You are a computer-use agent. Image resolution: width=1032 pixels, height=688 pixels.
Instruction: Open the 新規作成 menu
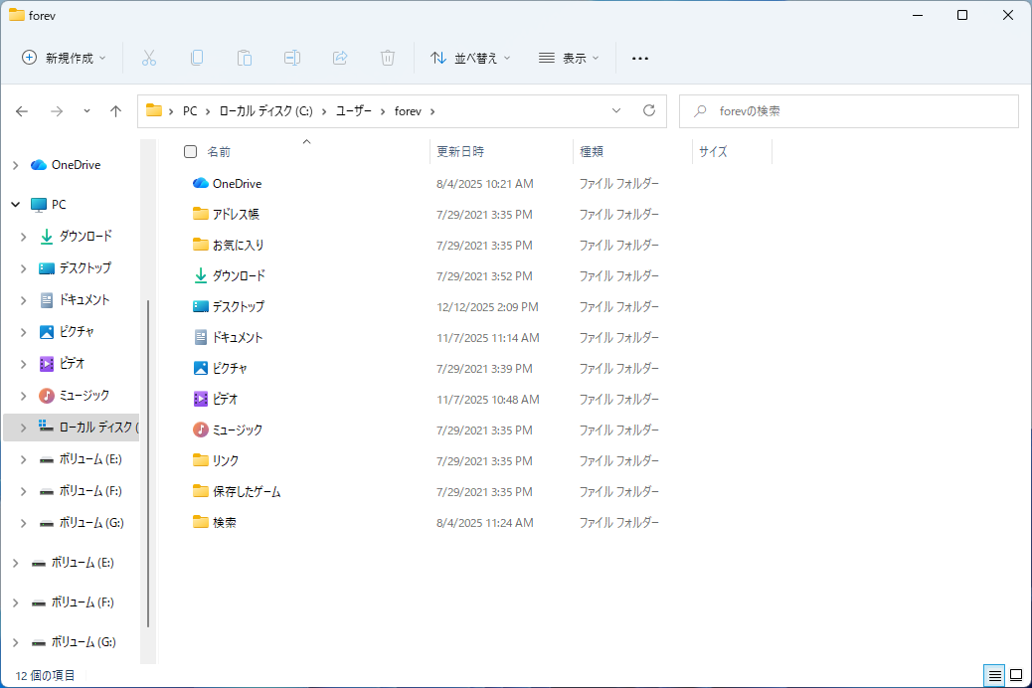click(63, 58)
